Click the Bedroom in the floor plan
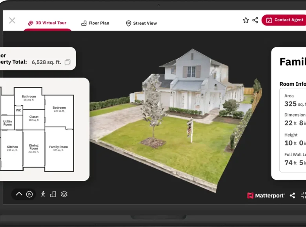Screen dimensions: 306x227 coord(59,109)
